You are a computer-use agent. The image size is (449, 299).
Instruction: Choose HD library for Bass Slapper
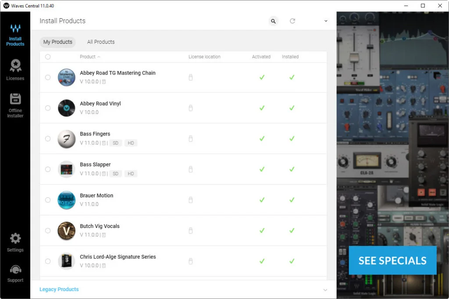tap(131, 174)
